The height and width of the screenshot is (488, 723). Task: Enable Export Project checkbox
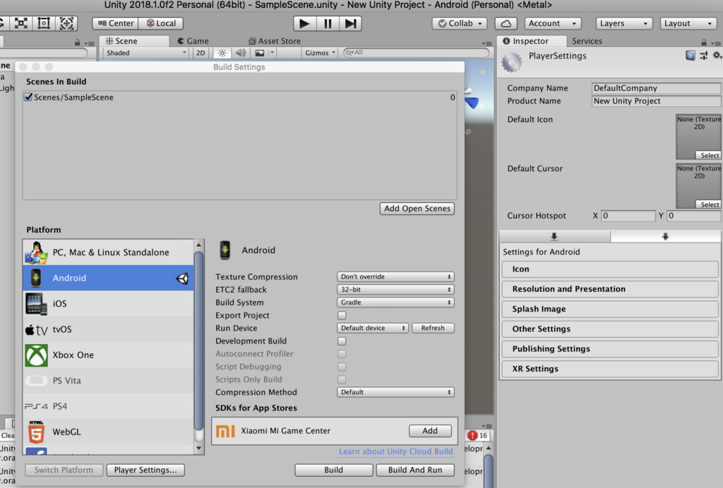point(342,315)
